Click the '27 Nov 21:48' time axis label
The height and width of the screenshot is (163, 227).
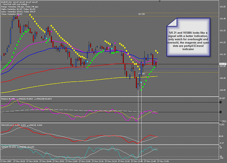coord(150,161)
